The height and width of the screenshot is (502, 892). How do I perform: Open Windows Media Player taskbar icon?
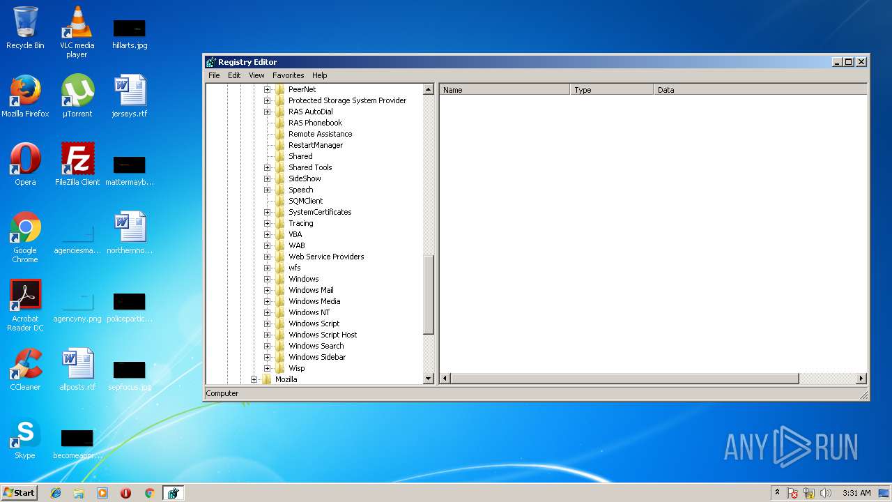point(102,493)
